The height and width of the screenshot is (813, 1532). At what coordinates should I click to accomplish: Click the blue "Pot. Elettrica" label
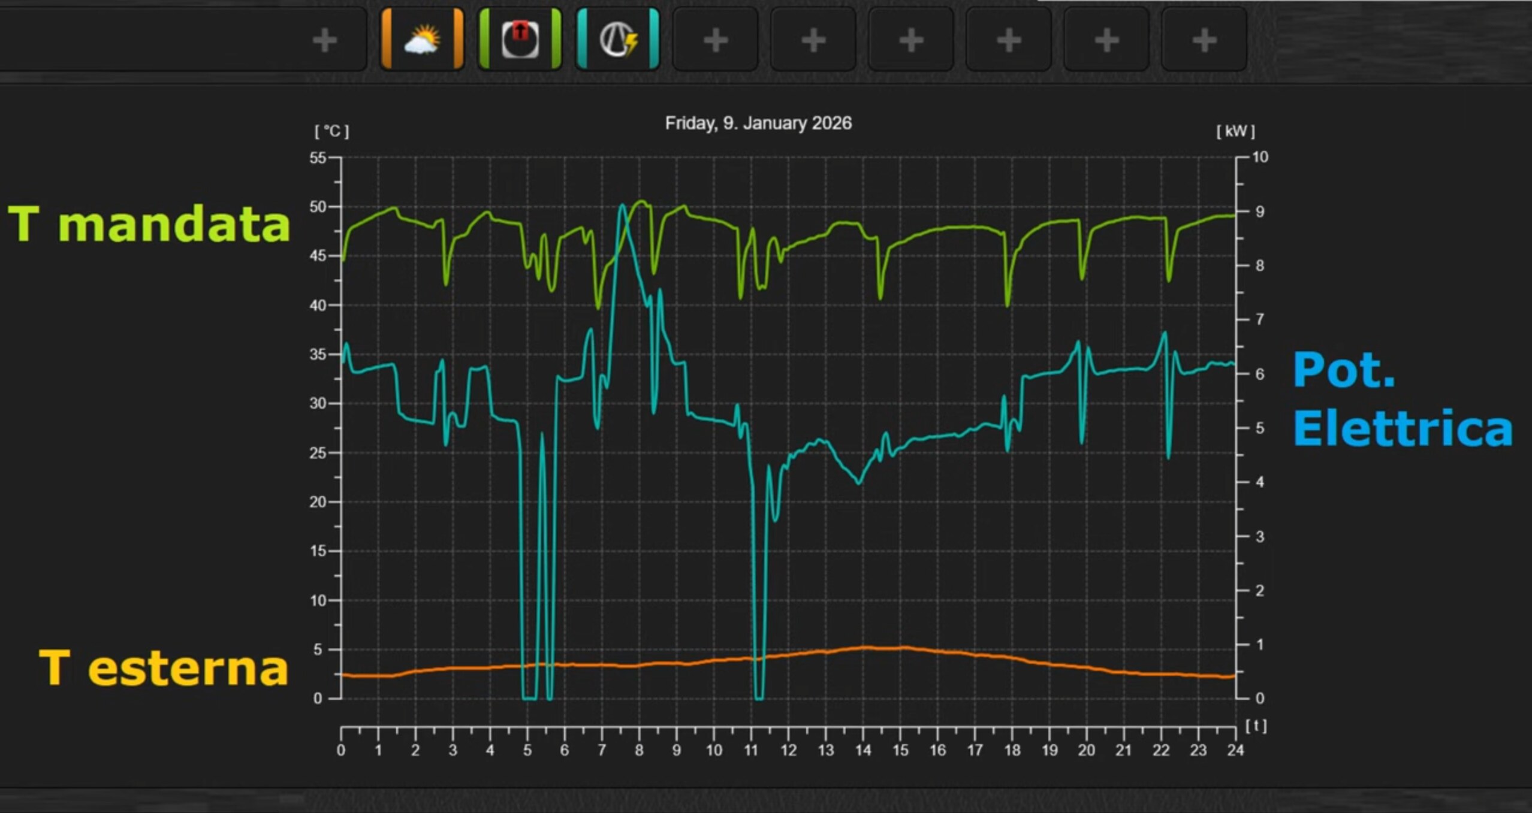1403,398
